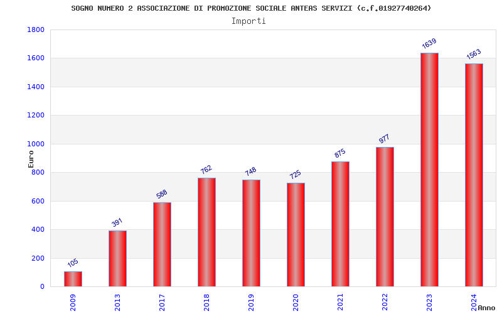Click the value label 391
Screen dimensions: 502x314
coord(117,222)
